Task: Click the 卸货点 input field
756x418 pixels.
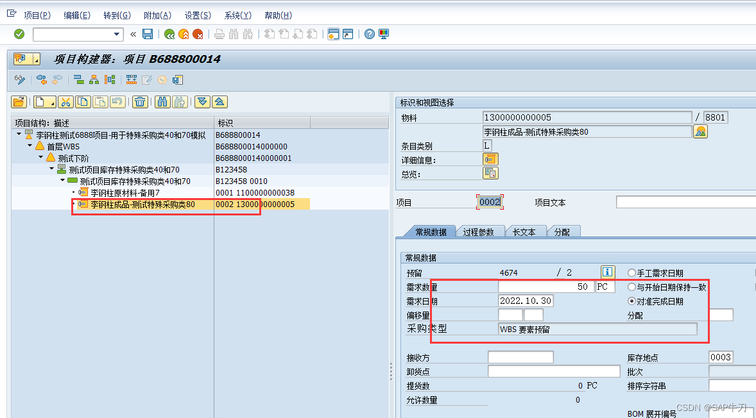Action: (553, 371)
